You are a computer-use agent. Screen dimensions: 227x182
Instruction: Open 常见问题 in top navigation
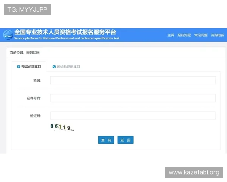[201, 35]
